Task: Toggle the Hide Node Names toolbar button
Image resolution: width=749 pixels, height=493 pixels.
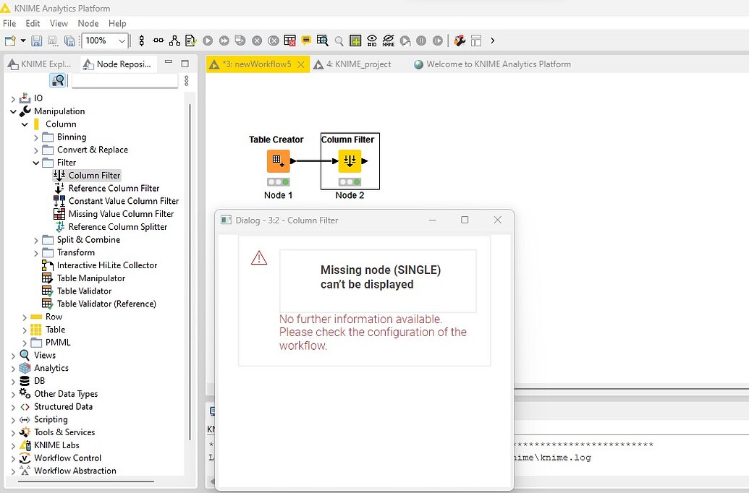Action: click(x=389, y=40)
